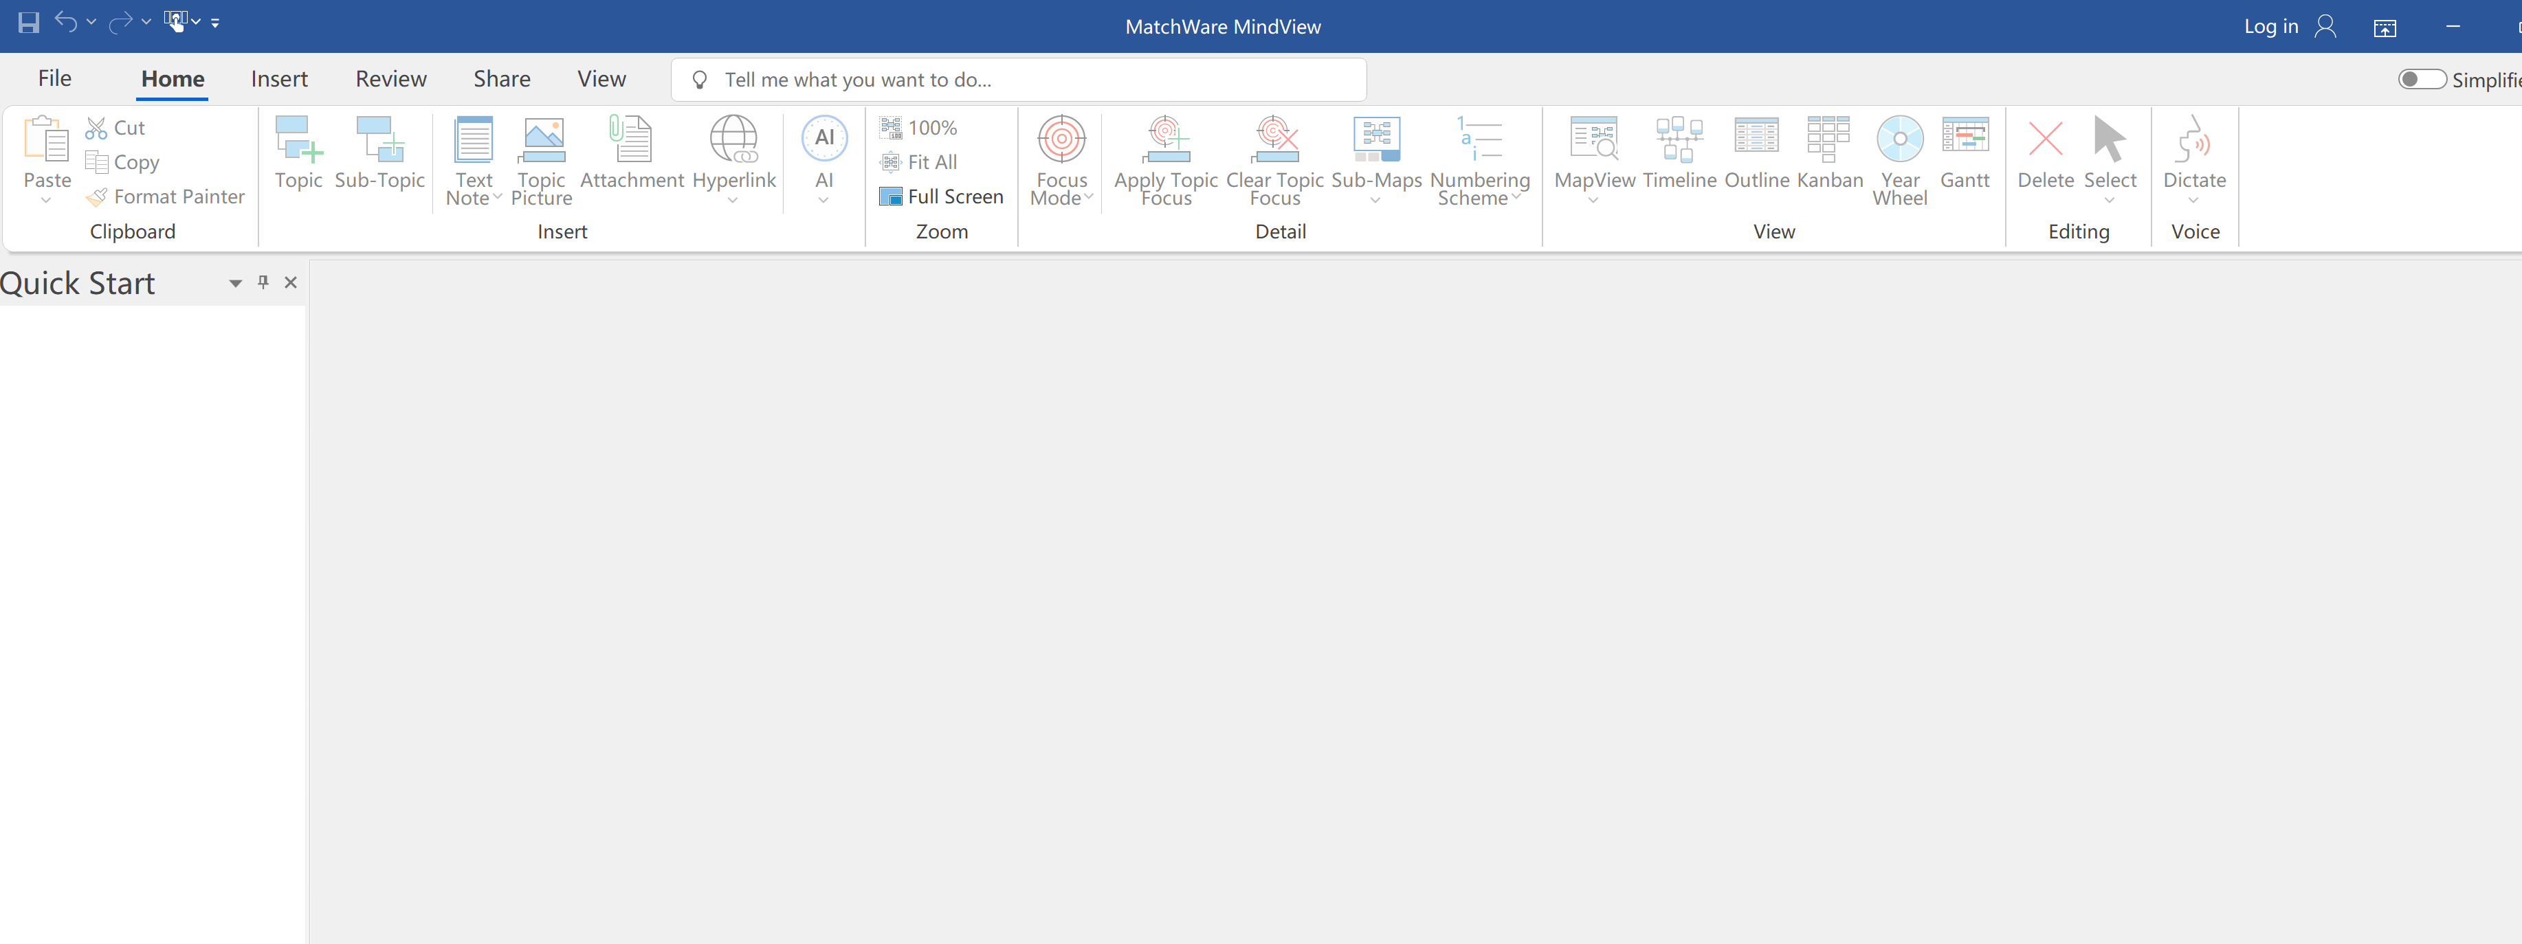
Task: Close the Quick Start panel
Action: coord(291,282)
